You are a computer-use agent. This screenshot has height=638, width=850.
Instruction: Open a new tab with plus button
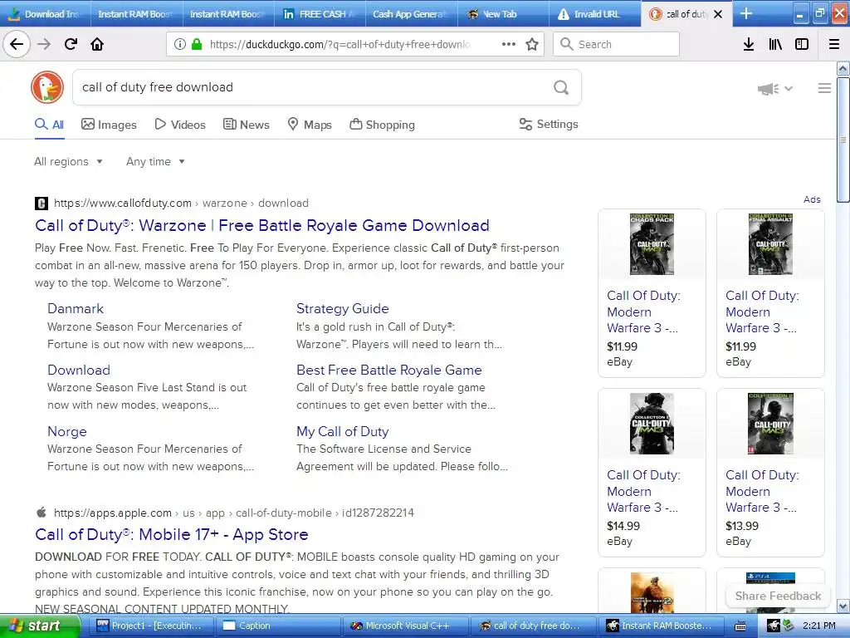tap(746, 13)
